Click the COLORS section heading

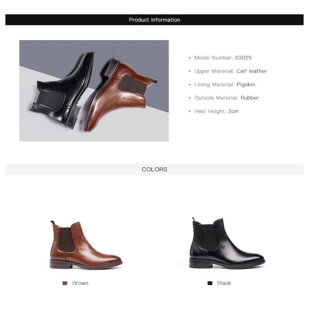click(154, 169)
